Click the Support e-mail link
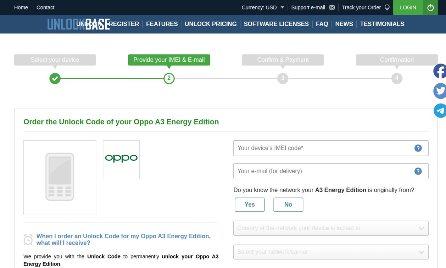The width and height of the screenshot is (446, 268). point(308,7)
